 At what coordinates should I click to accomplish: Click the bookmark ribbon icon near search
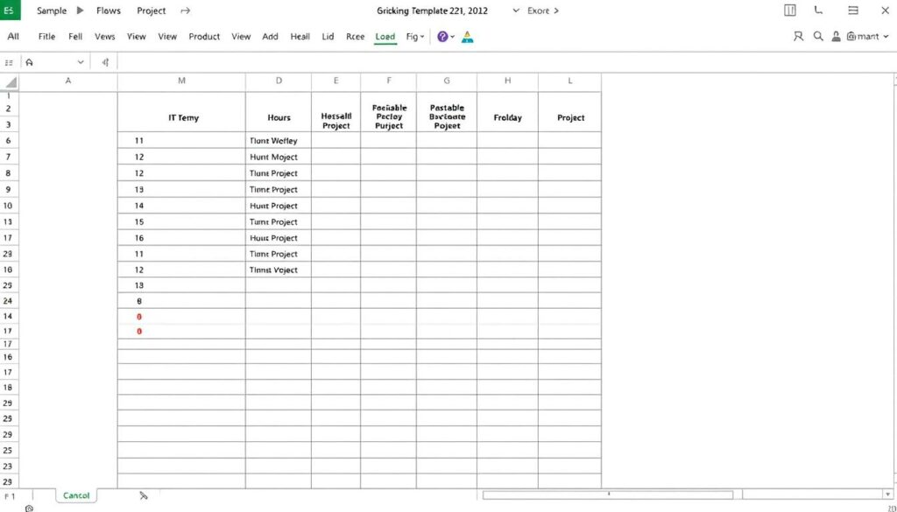point(798,36)
